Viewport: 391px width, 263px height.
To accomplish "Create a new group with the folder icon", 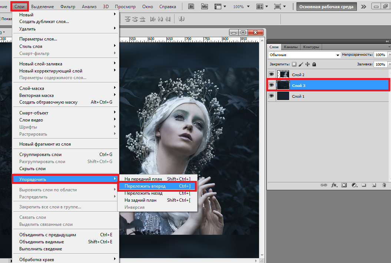I will pos(364,185).
